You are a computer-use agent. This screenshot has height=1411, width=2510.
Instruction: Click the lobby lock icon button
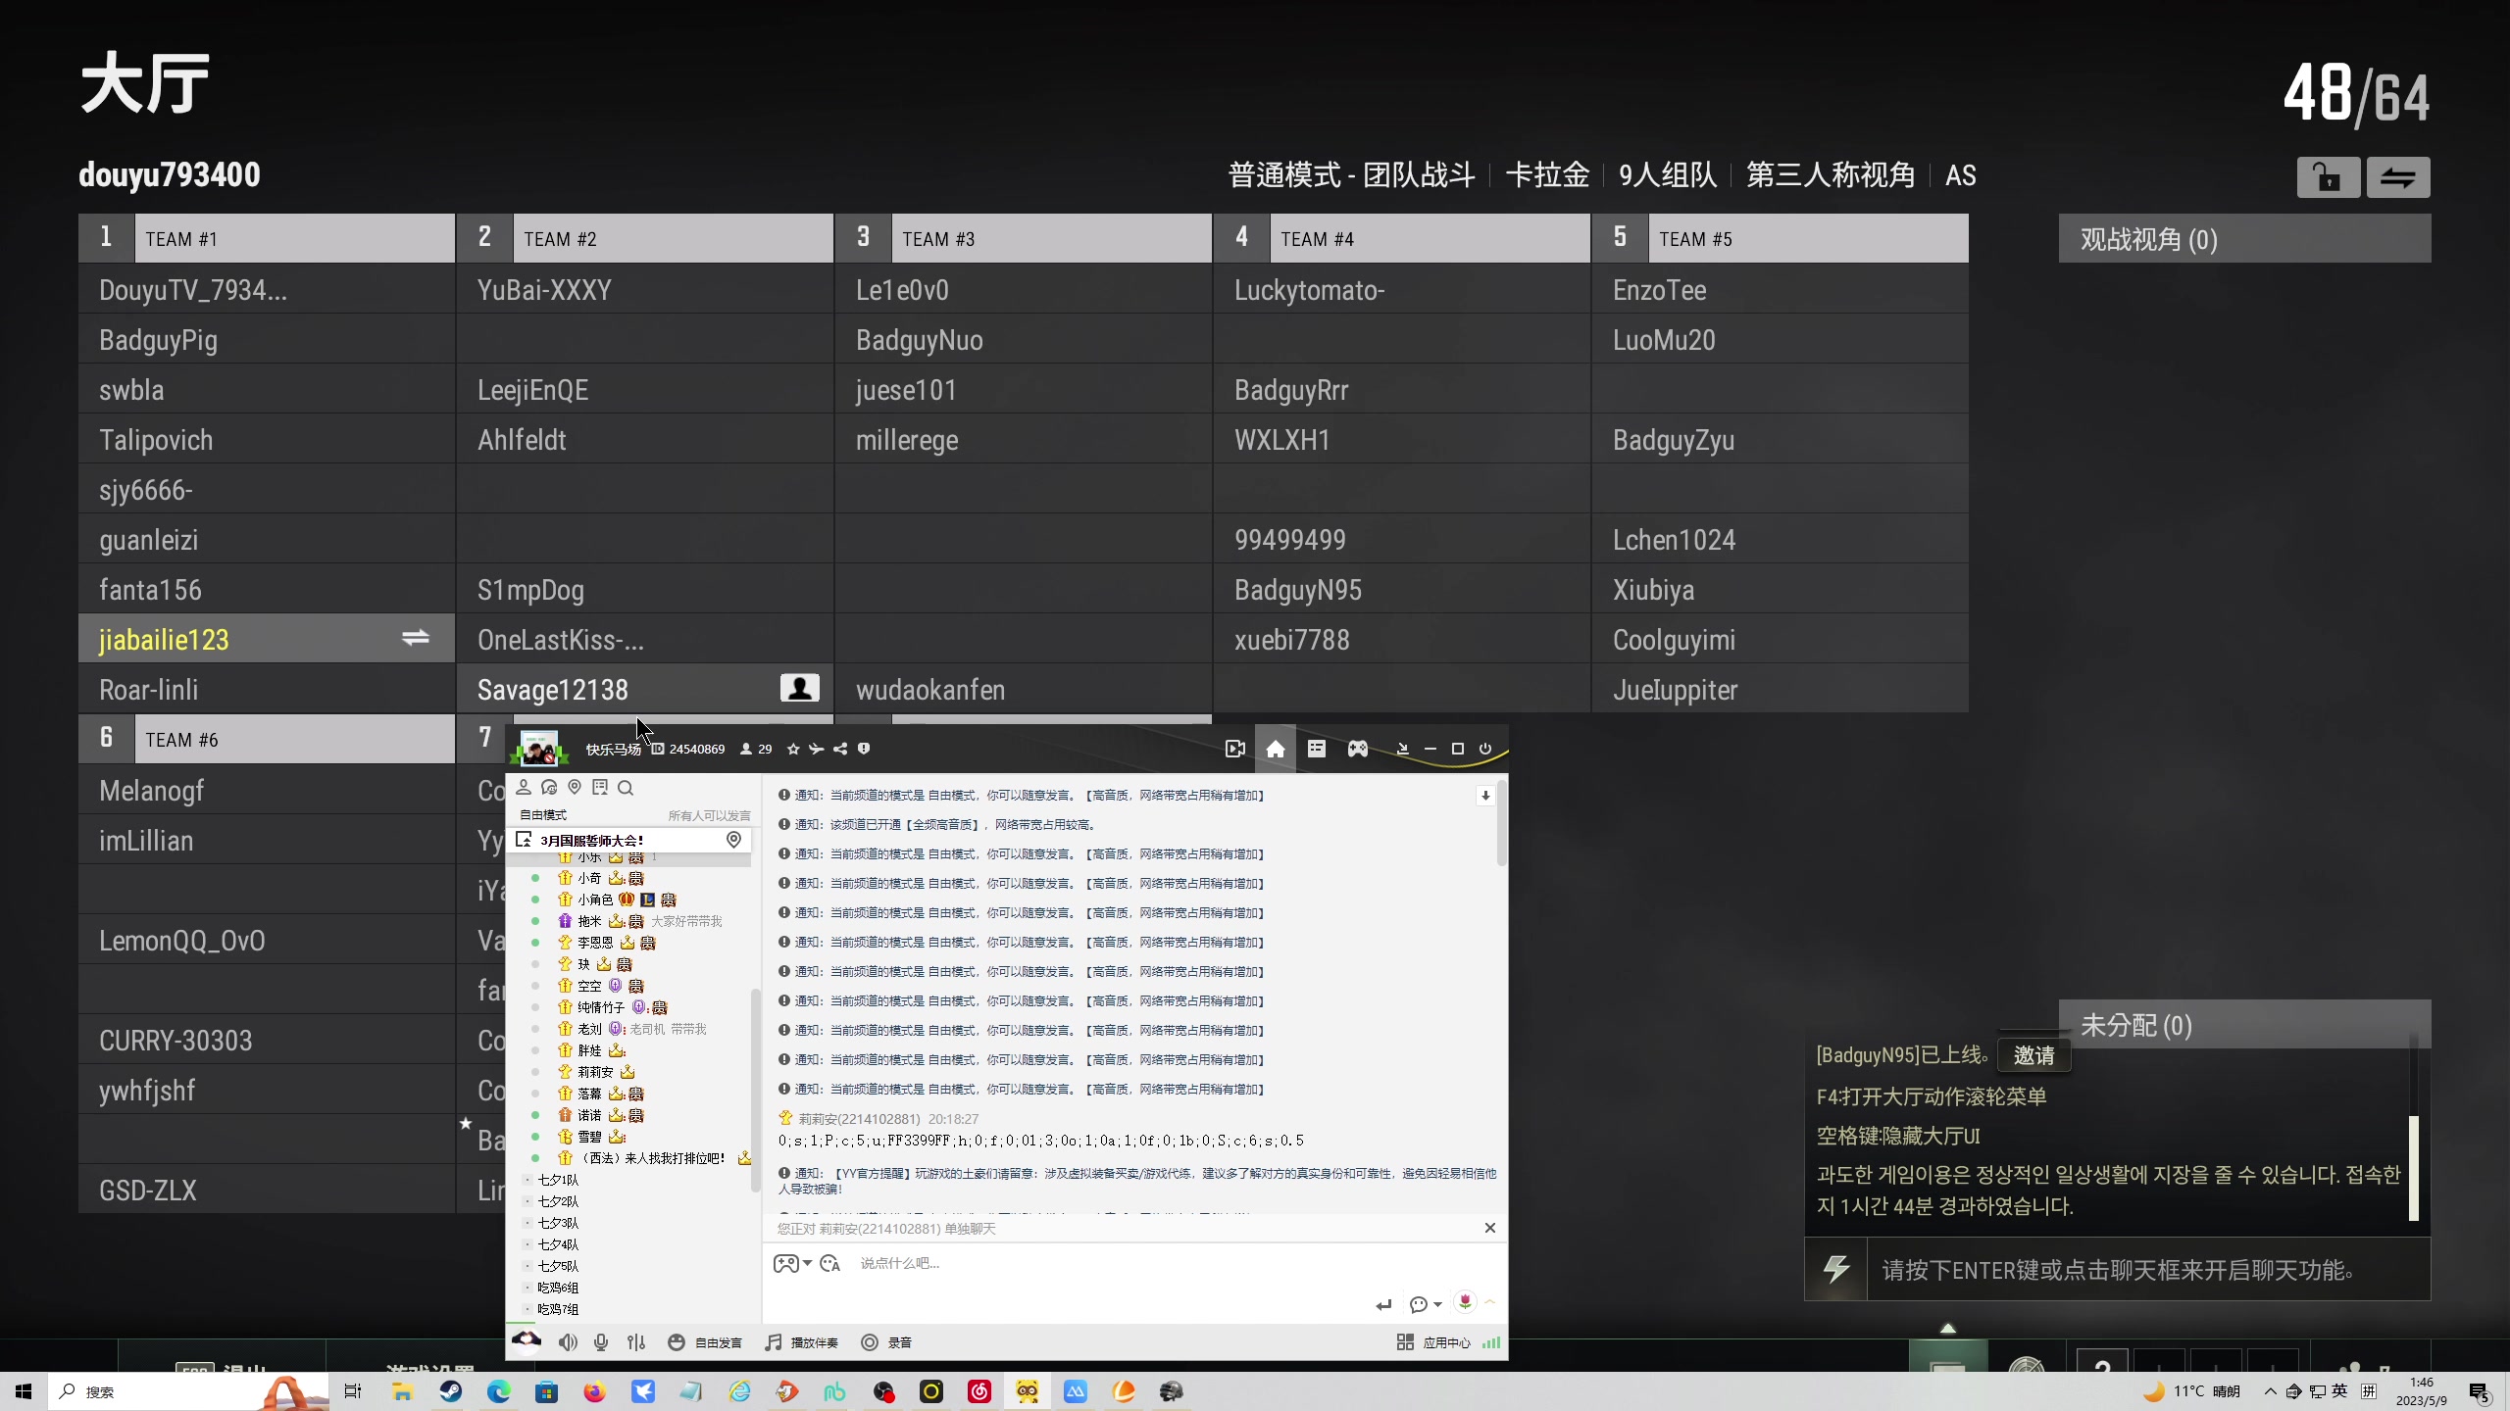(2328, 177)
